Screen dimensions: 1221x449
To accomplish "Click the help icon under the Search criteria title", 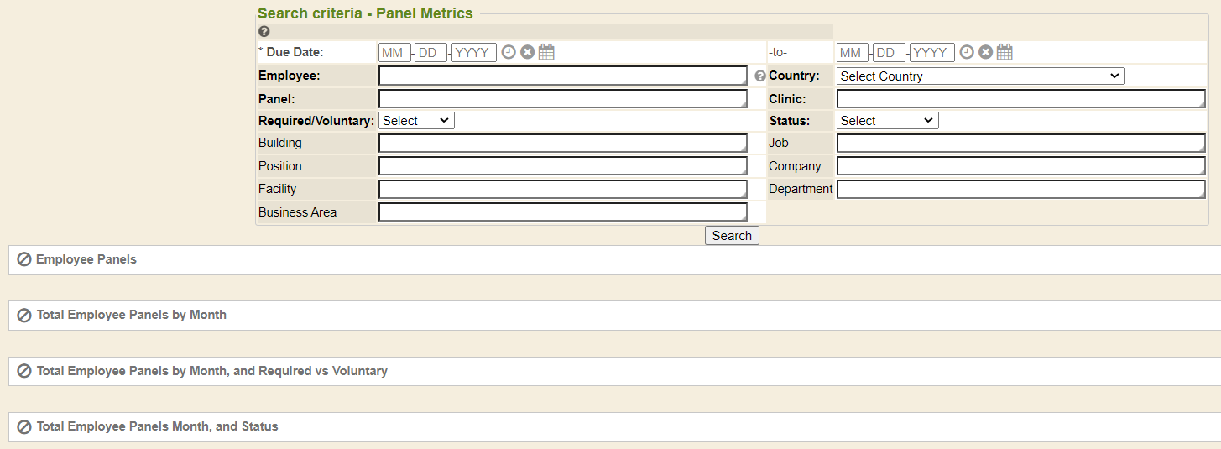I will [264, 31].
